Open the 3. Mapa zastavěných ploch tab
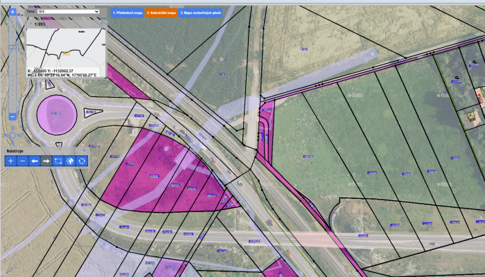 coord(201,12)
